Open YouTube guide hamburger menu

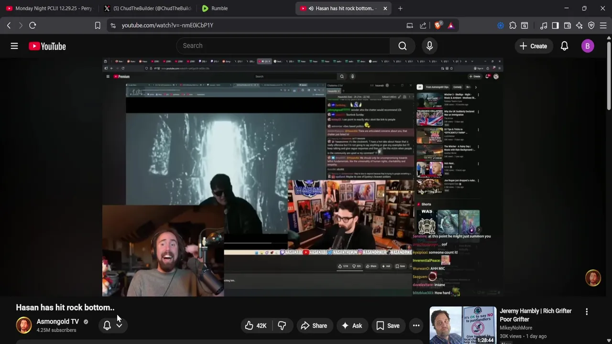[14, 46]
